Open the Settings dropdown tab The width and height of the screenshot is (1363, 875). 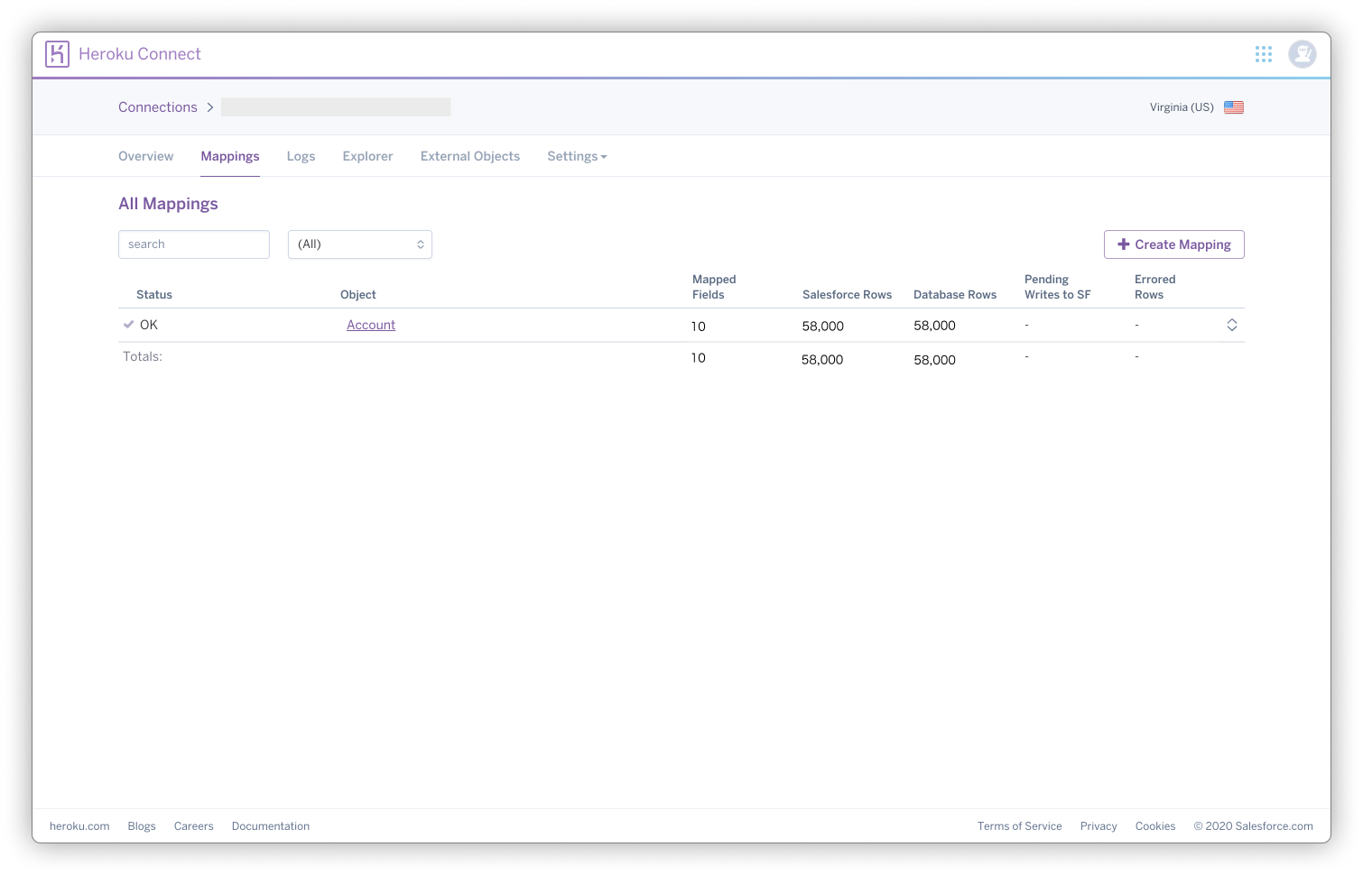click(x=577, y=156)
